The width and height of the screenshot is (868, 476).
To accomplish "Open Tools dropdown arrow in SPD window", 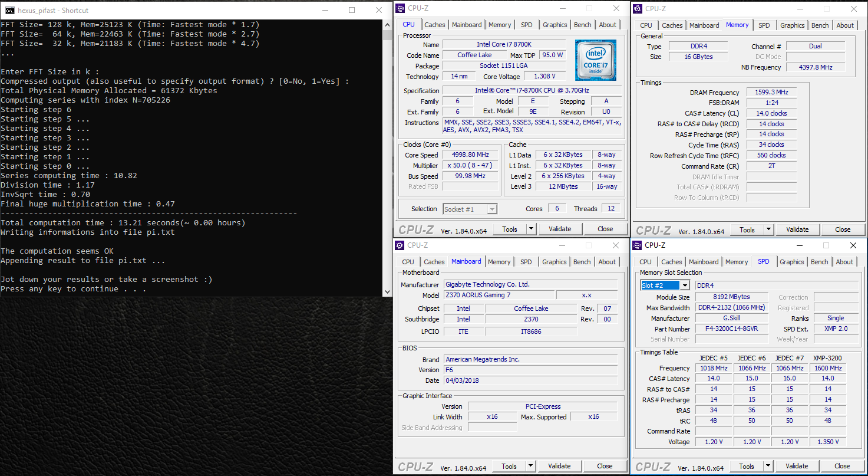I will click(x=768, y=466).
